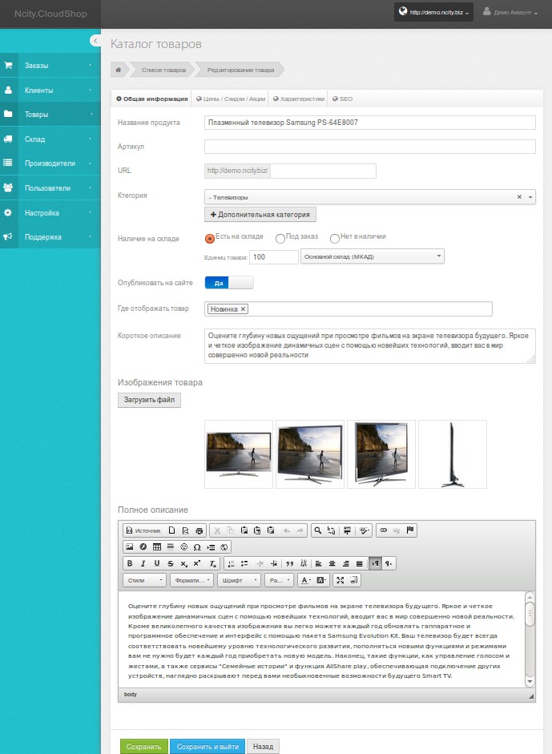
Task: Open the font size (Ра...) dropdown
Action: (x=279, y=580)
